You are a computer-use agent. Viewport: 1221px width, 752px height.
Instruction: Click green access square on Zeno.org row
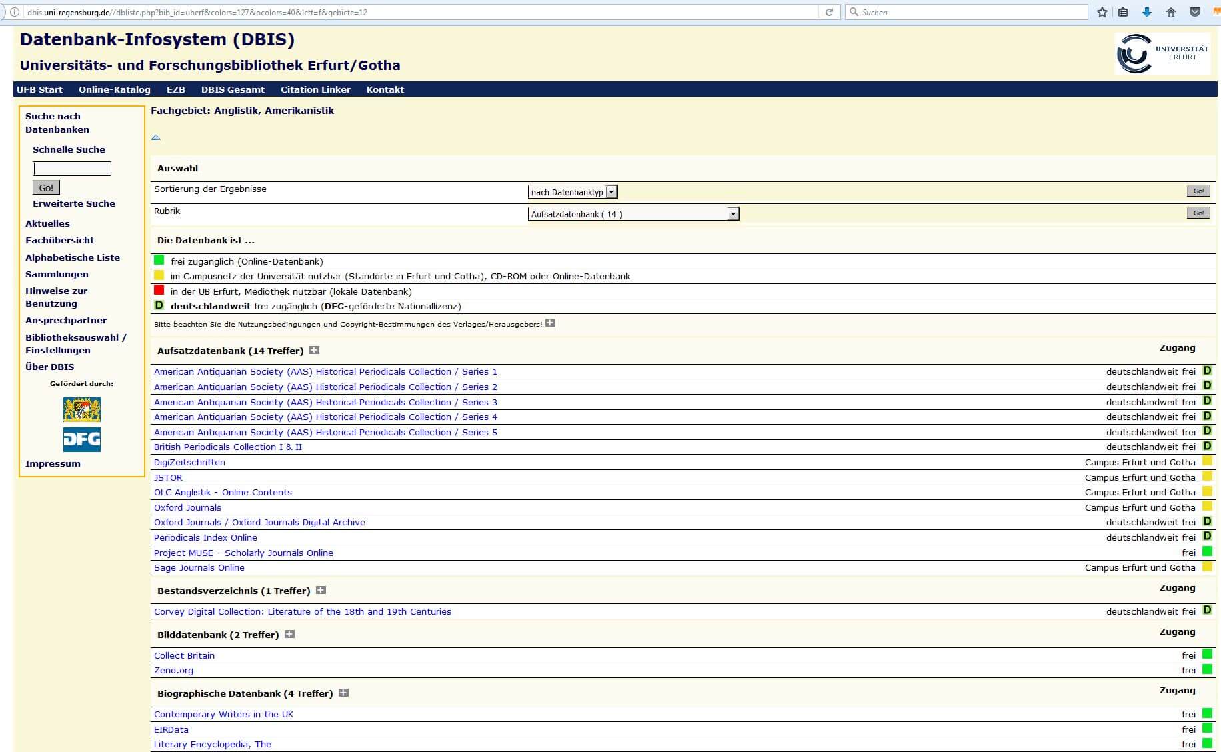[1207, 669]
